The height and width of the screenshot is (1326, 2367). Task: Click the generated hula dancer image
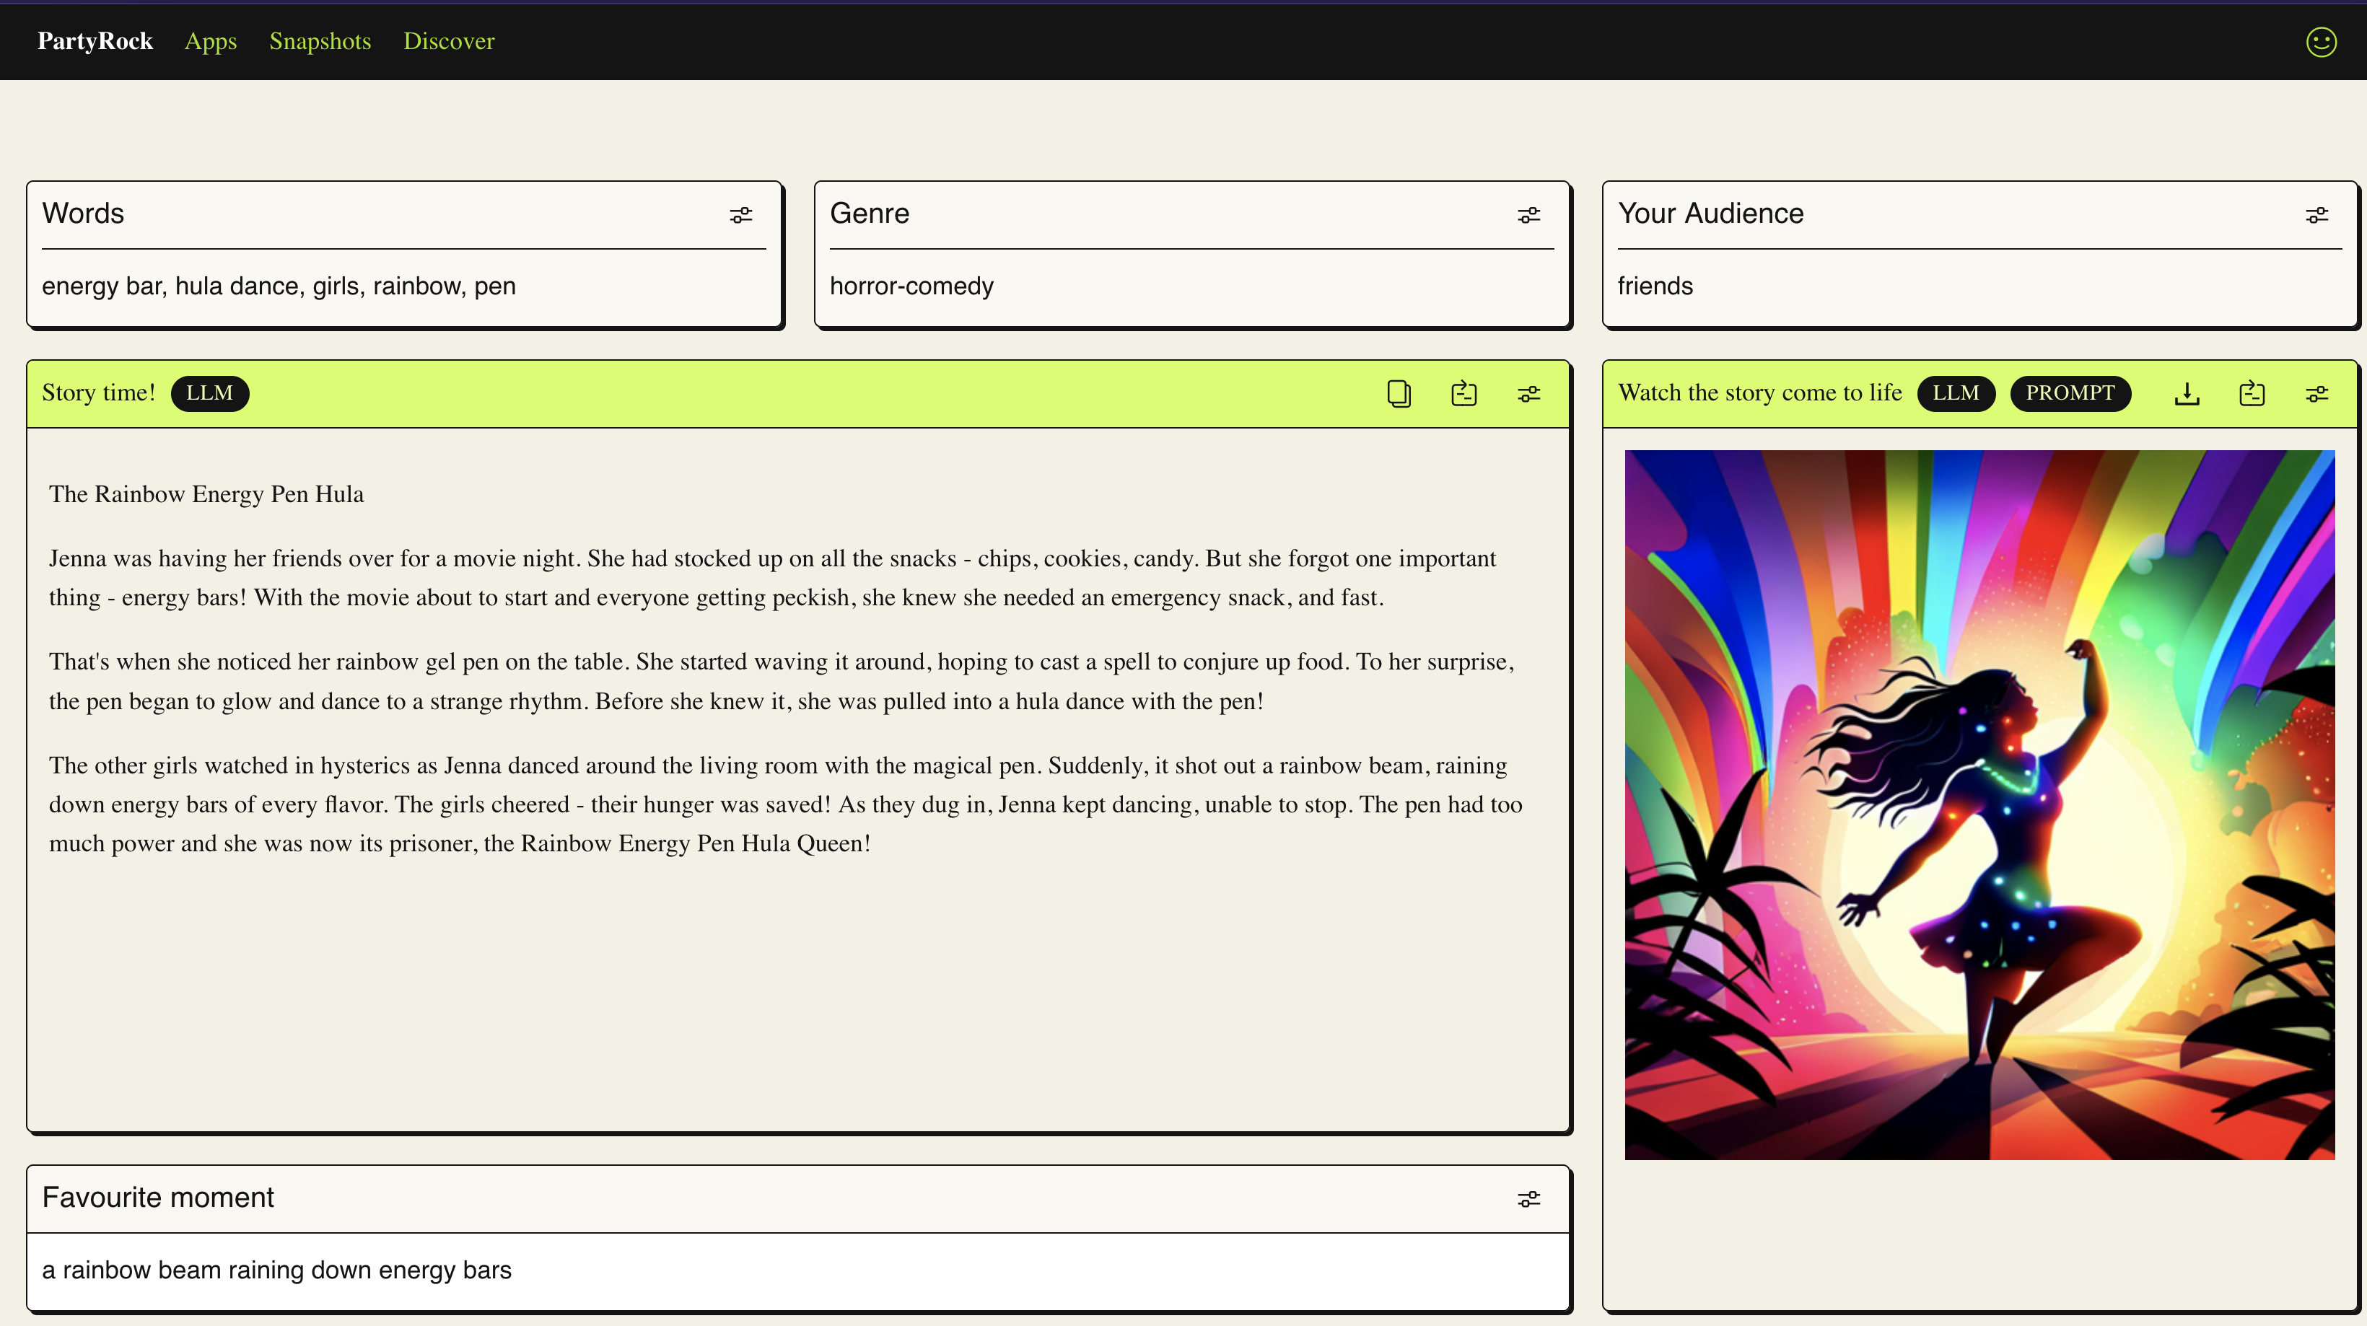coord(1979,804)
